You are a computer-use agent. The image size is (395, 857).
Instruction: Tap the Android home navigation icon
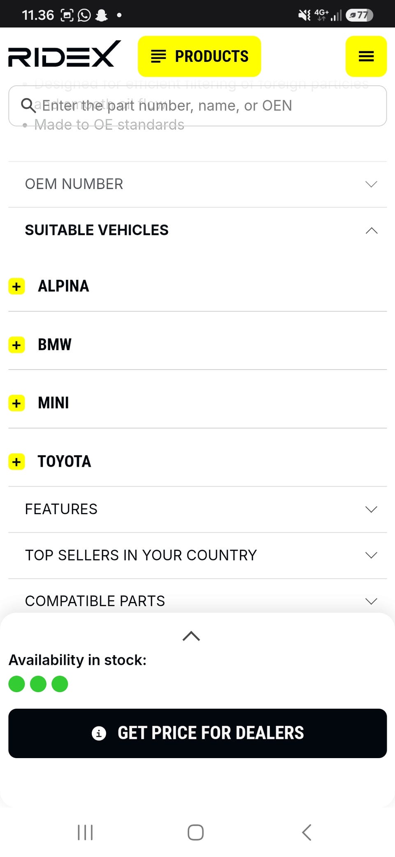pos(195,832)
